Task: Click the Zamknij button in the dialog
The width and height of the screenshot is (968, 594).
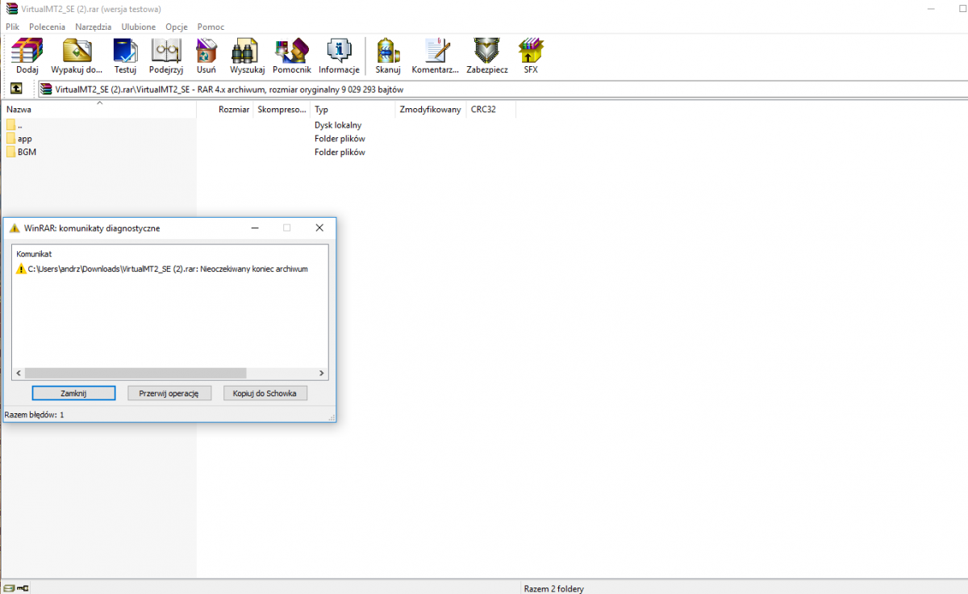Action: coord(73,393)
